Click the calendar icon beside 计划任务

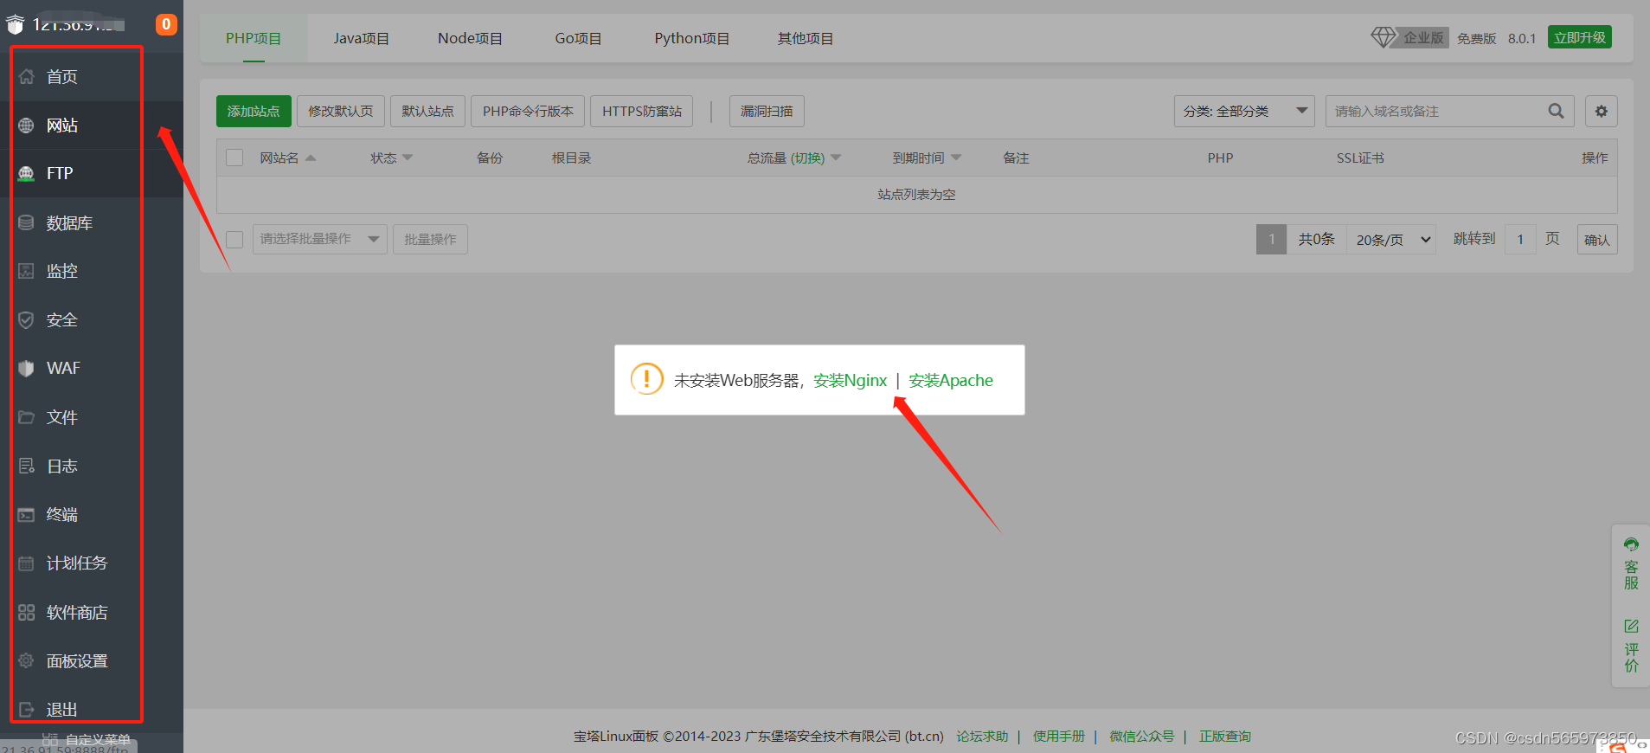27,563
